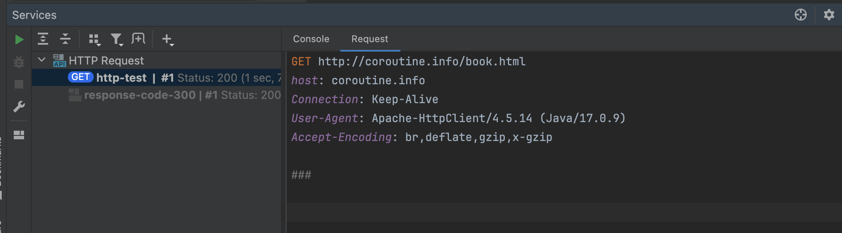Select the response-code-300 request row
Image resolution: width=842 pixels, height=233 pixels.
tap(156, 95)
